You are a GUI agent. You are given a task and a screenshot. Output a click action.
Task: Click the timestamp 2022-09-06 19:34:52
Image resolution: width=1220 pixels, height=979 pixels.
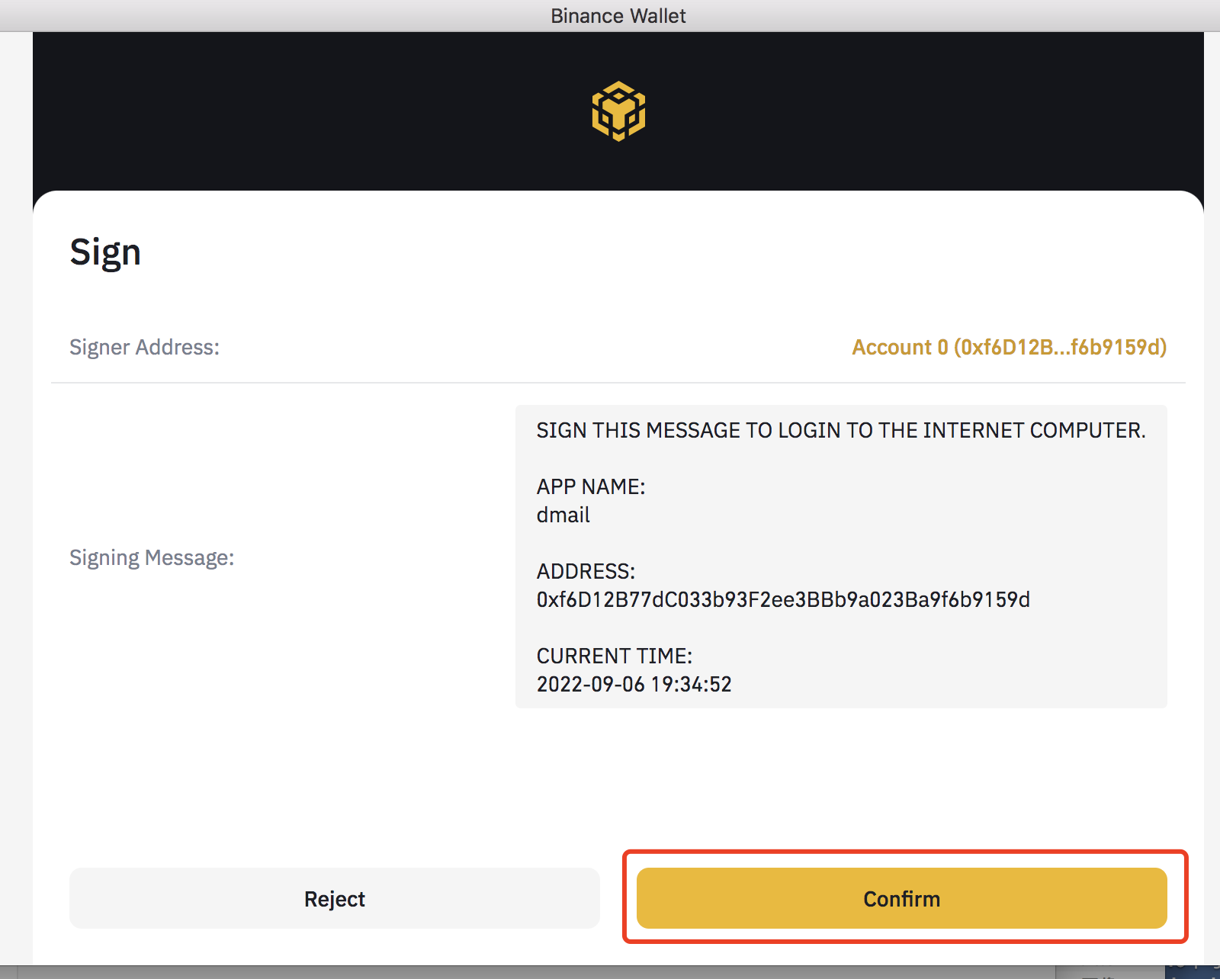[634, 684]
